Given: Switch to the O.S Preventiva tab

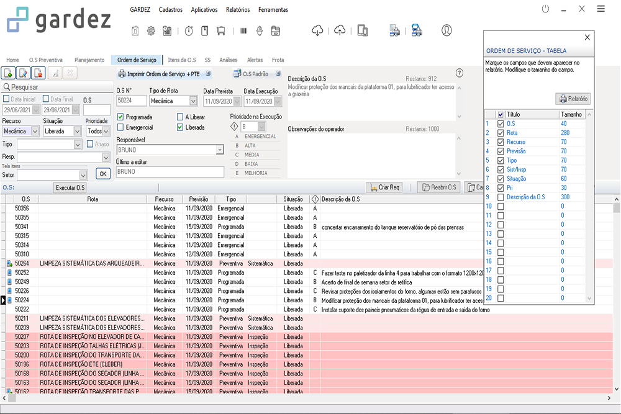Looking at the screenshot, I should [45, 60].
